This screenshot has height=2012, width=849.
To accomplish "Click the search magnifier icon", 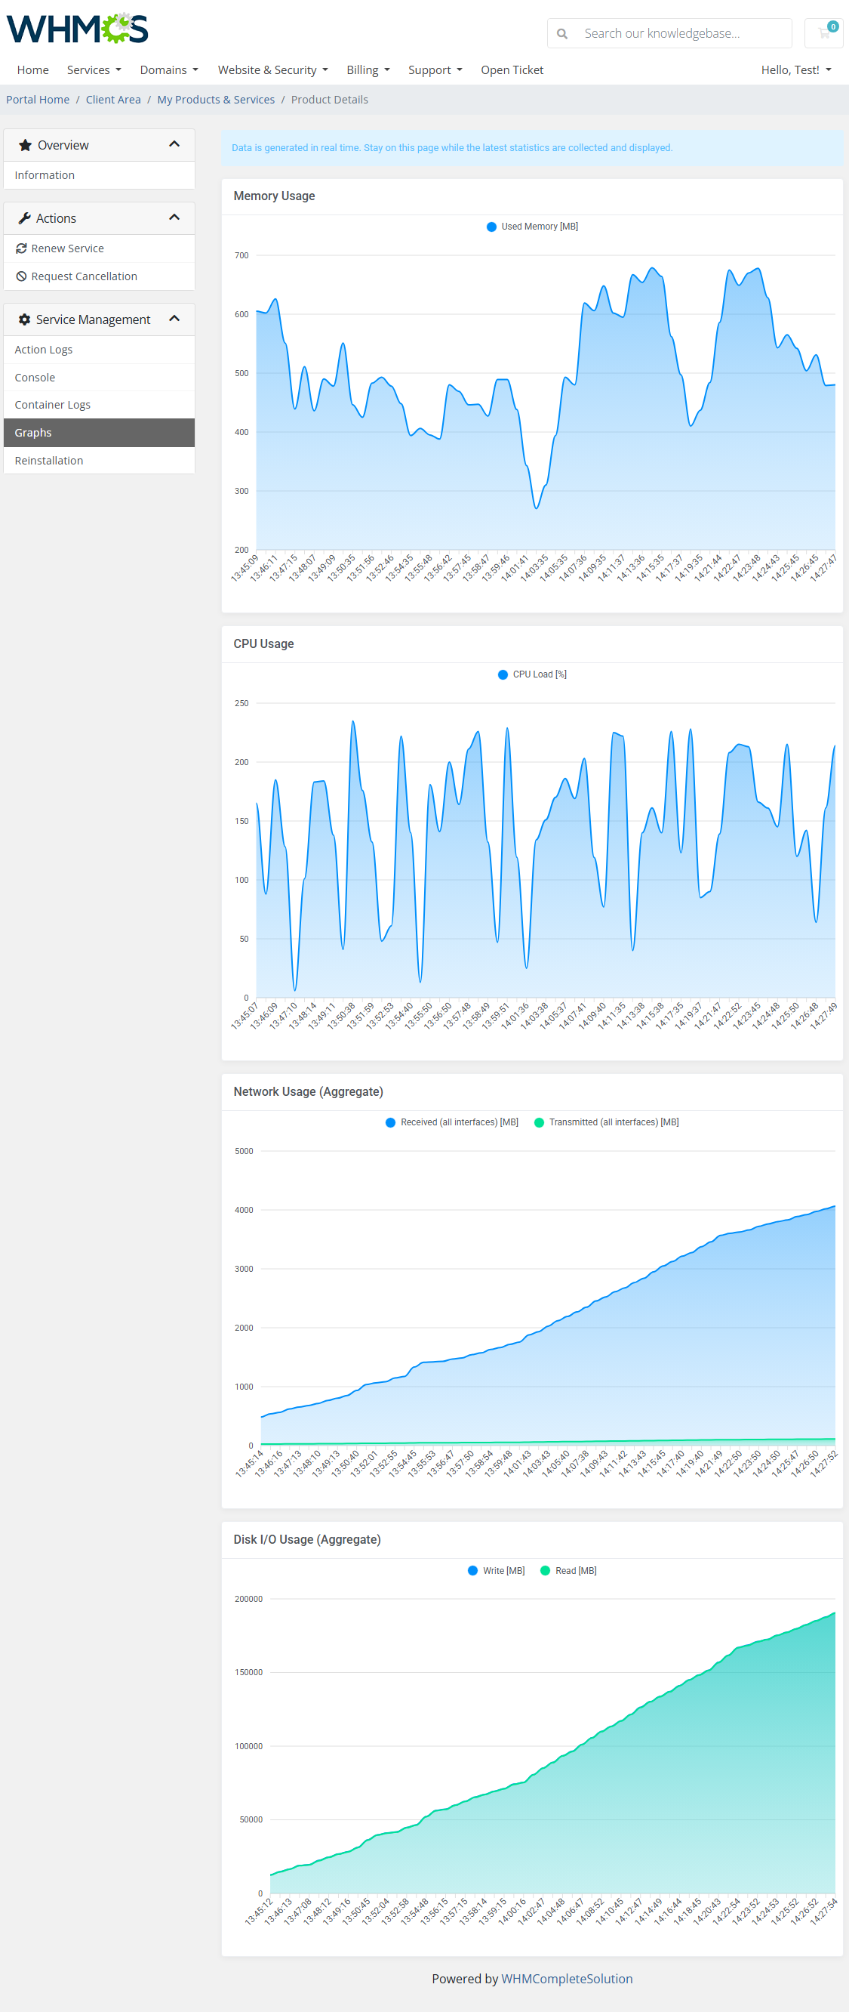I will click(x=561, y=33).
